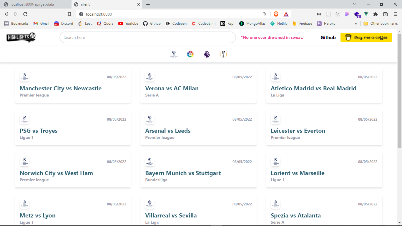The width and height of the screenshot is (402, 226).
Task: Open Leicester vs Everton match
Action: coord(324,128)
